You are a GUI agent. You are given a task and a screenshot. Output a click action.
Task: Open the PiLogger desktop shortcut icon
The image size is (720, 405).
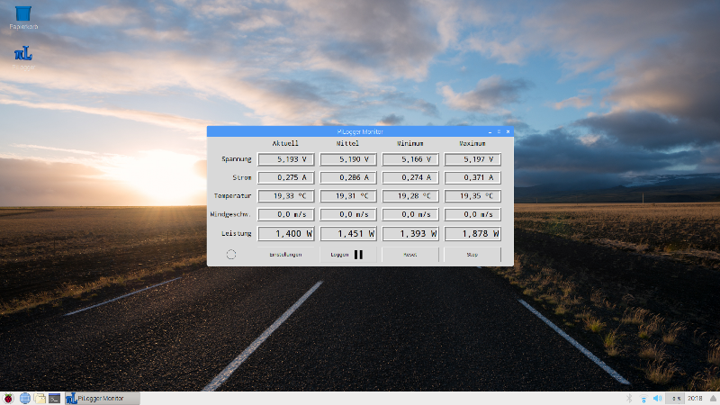pos(24,55)
